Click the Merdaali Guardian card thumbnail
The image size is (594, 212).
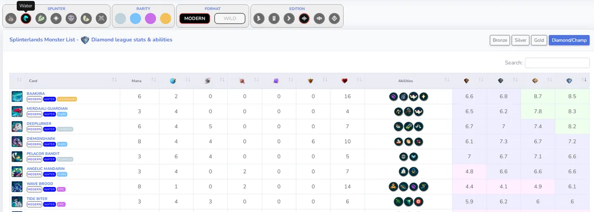pyautogui.click(x=17, y=112)
